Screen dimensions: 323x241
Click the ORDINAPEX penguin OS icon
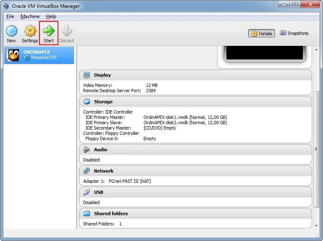(13, 55)
